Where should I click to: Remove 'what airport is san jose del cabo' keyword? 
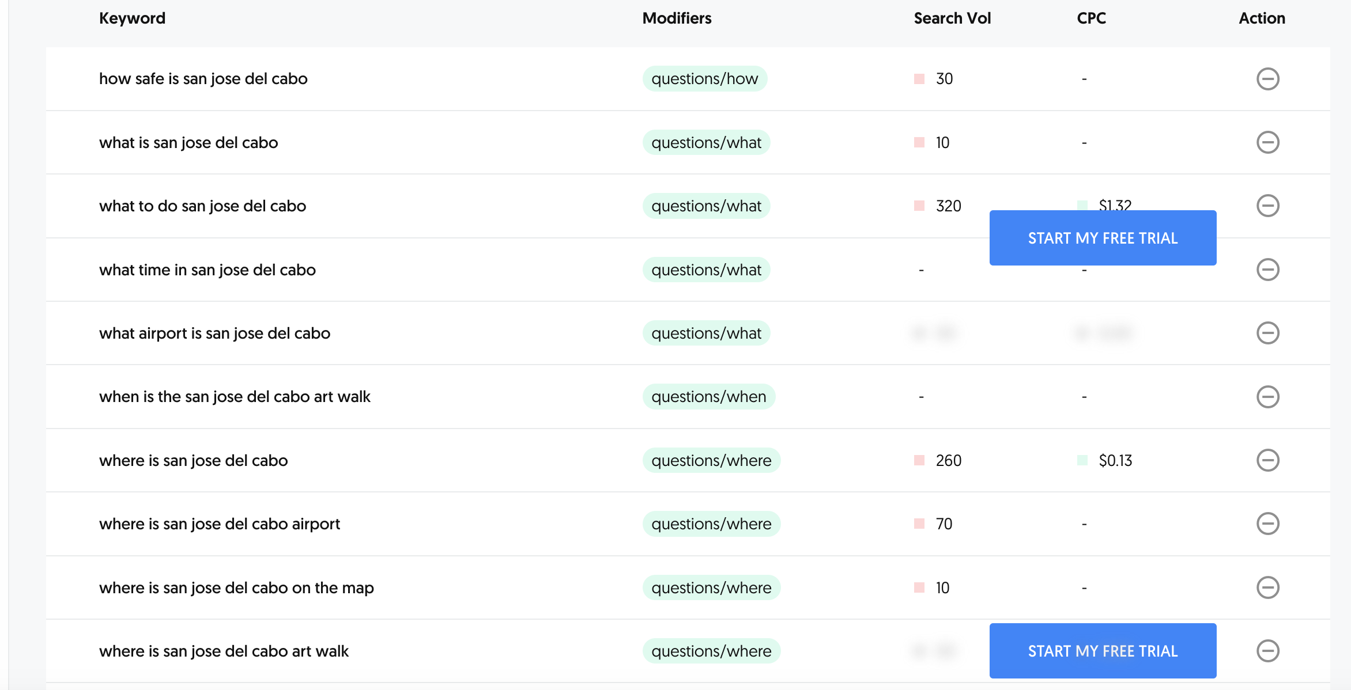(x=1267, y=333)
